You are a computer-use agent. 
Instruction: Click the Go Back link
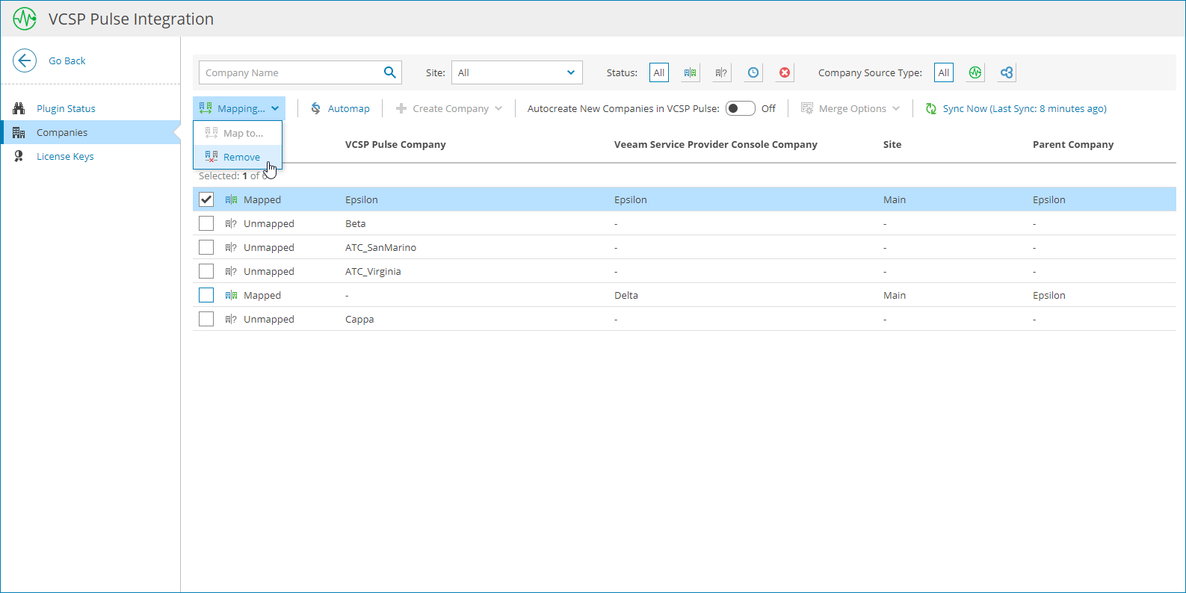tap(67, 60)
